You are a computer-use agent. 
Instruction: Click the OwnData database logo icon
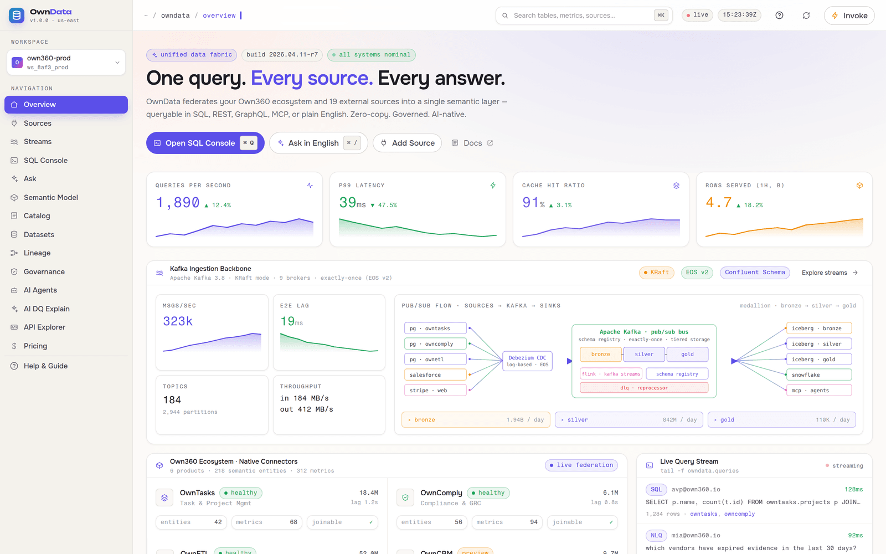point(17,16)
